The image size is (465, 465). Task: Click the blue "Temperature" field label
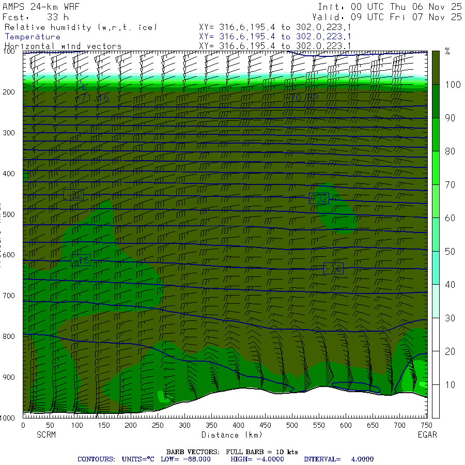point(33,37)
